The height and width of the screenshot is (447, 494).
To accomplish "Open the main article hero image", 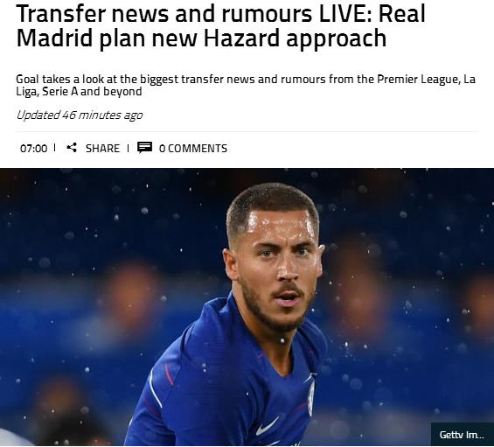I will click(247, 307).
